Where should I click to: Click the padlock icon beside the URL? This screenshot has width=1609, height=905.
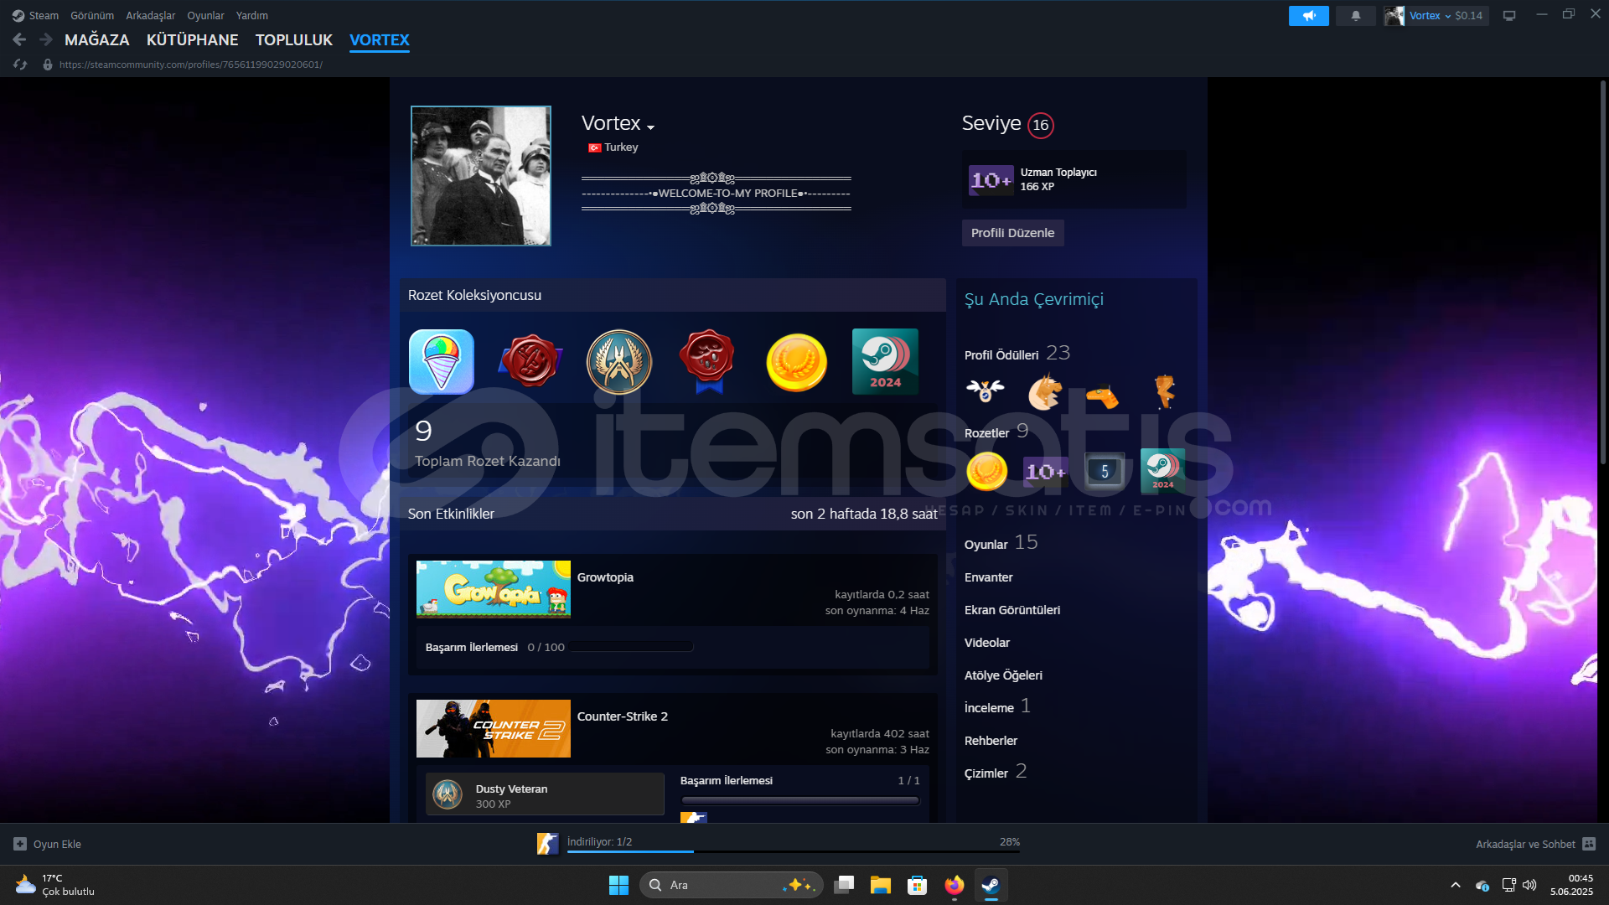tap(48, 65)
